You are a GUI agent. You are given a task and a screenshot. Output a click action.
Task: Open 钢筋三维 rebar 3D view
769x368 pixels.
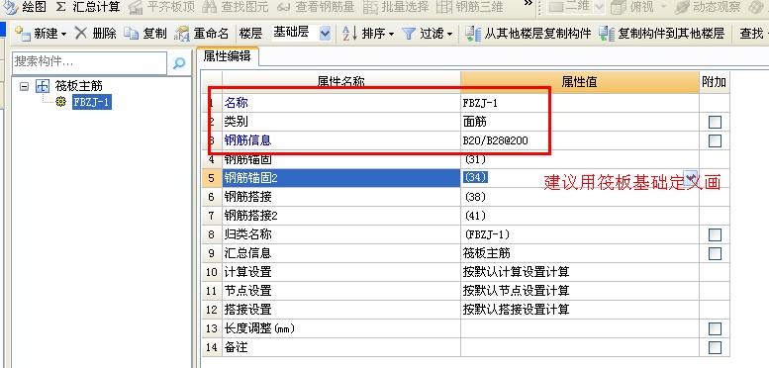[470, 6]
